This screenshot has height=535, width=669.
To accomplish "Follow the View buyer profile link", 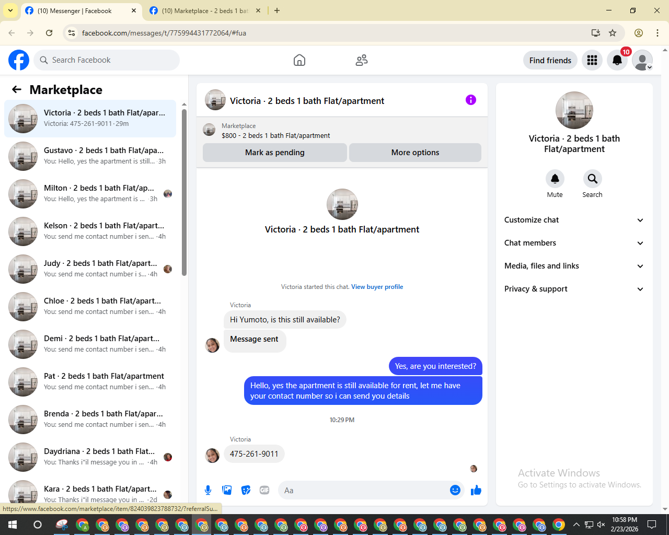I will [377, 287].
